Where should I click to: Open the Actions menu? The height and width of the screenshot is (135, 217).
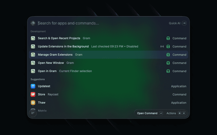176,113
